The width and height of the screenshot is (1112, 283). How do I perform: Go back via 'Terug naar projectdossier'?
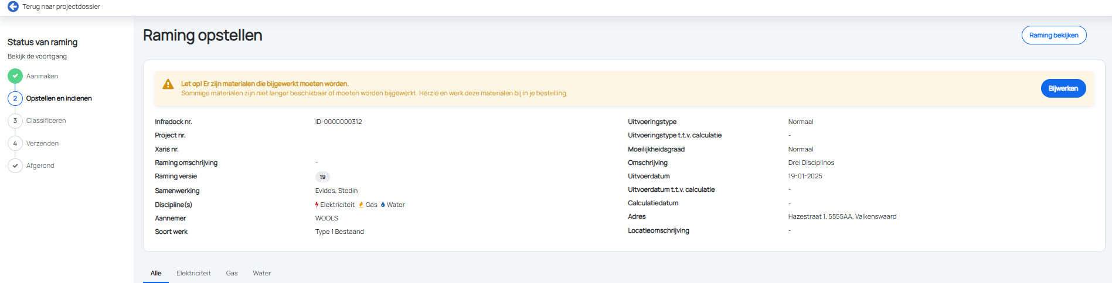click(61, 6)
